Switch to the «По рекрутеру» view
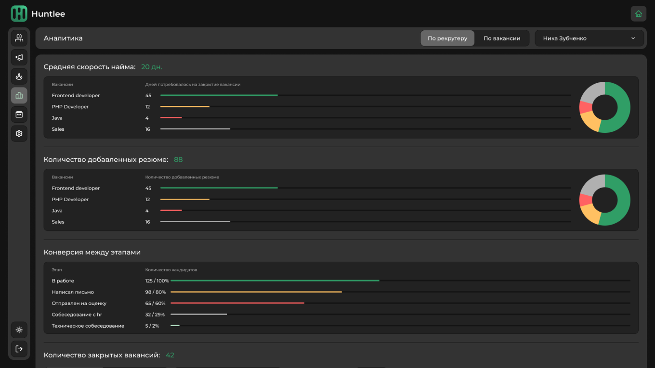 (x=447, y=38)
